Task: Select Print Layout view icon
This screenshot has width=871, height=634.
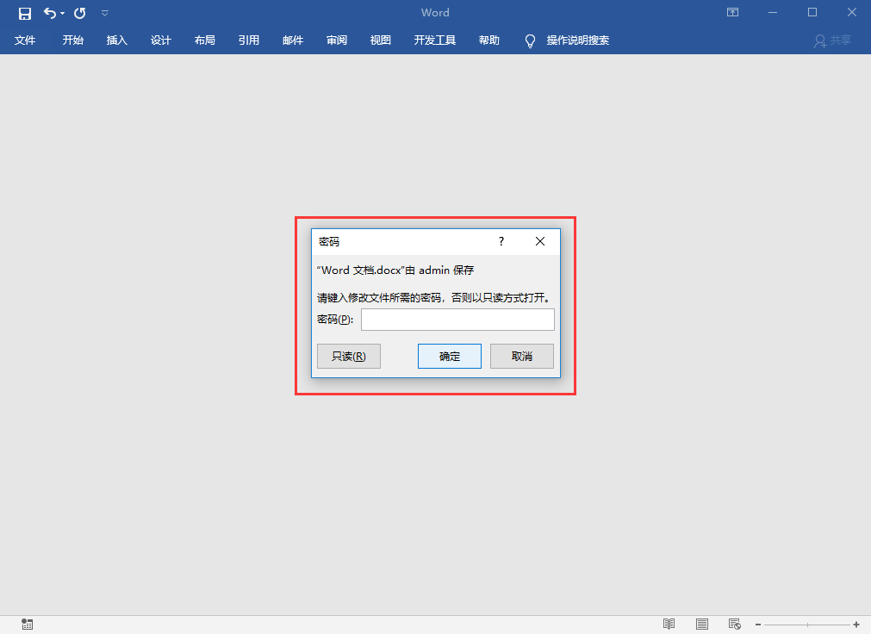Action: pos(702,624)
